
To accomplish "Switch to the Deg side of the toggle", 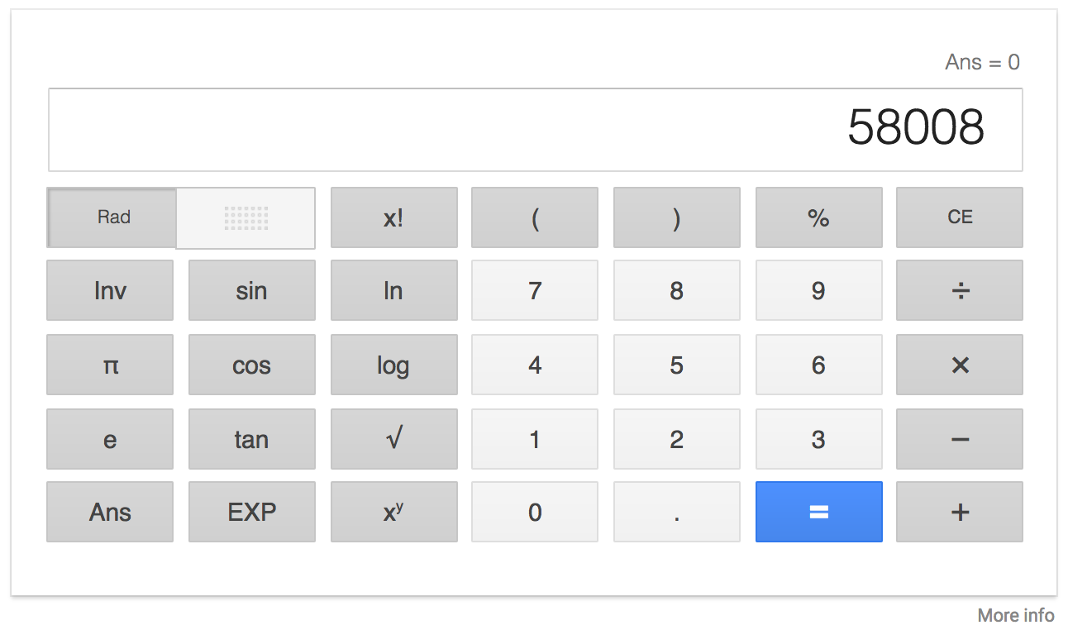I will (x=246, y=217).
